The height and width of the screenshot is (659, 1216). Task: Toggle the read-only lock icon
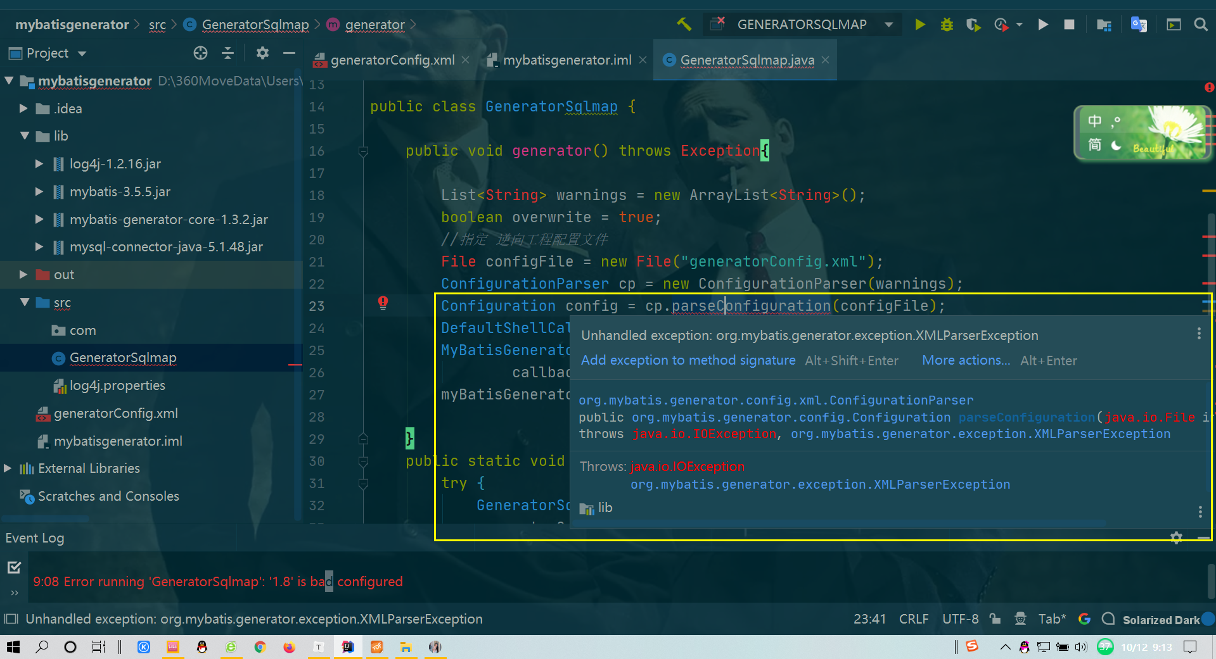995,618
